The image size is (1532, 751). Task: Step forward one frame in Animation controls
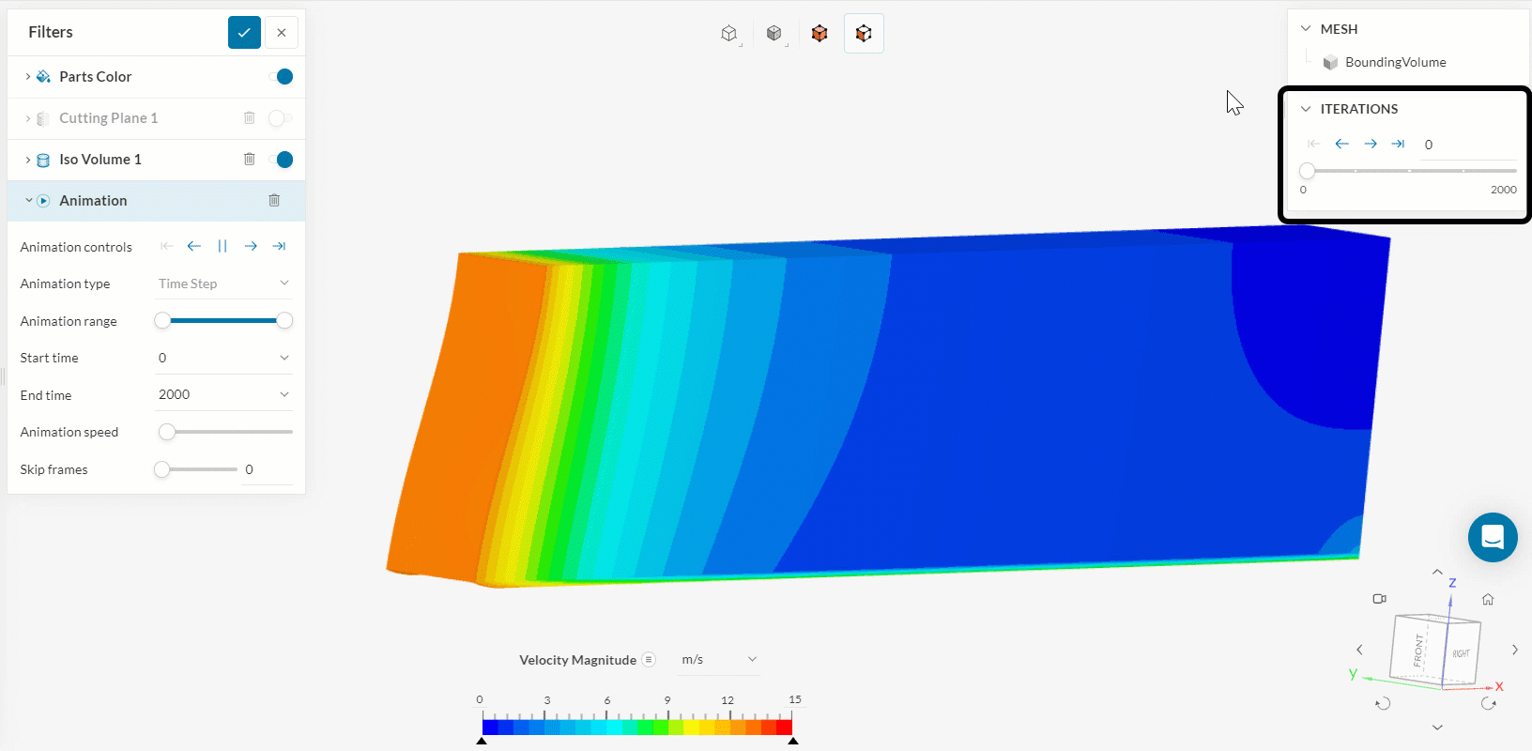(x=251, y=246)
